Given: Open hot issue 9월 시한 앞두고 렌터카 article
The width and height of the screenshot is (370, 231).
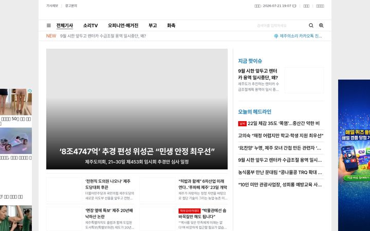Looking at the screenshot, I should tap(258, 74).
